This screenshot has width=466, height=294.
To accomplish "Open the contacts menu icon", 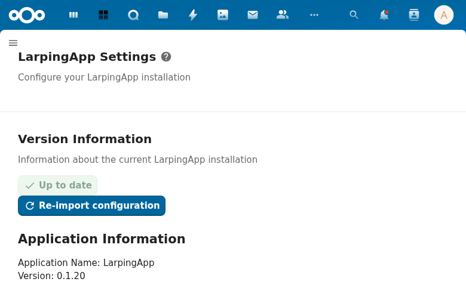I will click(x=414, y=15).
